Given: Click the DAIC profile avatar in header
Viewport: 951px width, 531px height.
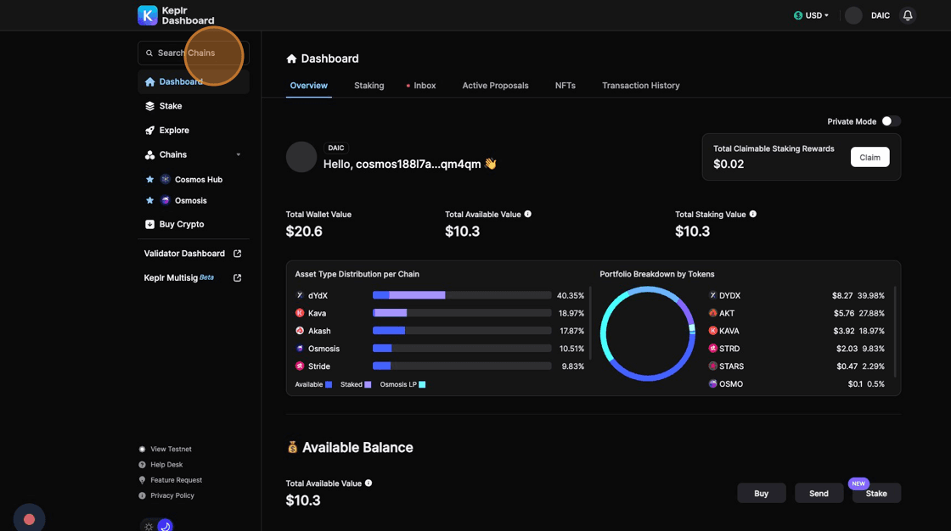Looking at the screenshot, I should [853, 15].
